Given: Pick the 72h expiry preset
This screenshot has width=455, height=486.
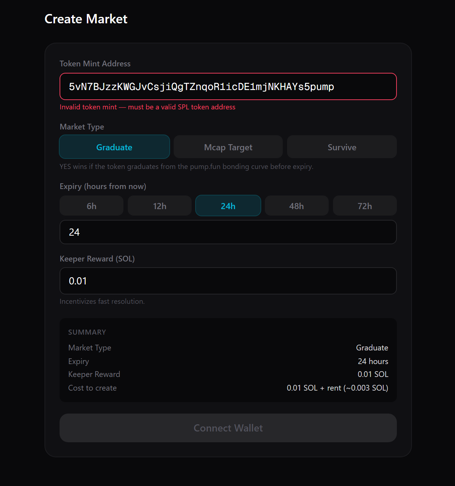Looking at the screenshot, I should 365,206.
